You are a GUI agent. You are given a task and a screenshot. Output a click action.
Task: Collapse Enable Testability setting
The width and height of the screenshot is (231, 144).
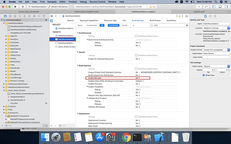(87, 87)
